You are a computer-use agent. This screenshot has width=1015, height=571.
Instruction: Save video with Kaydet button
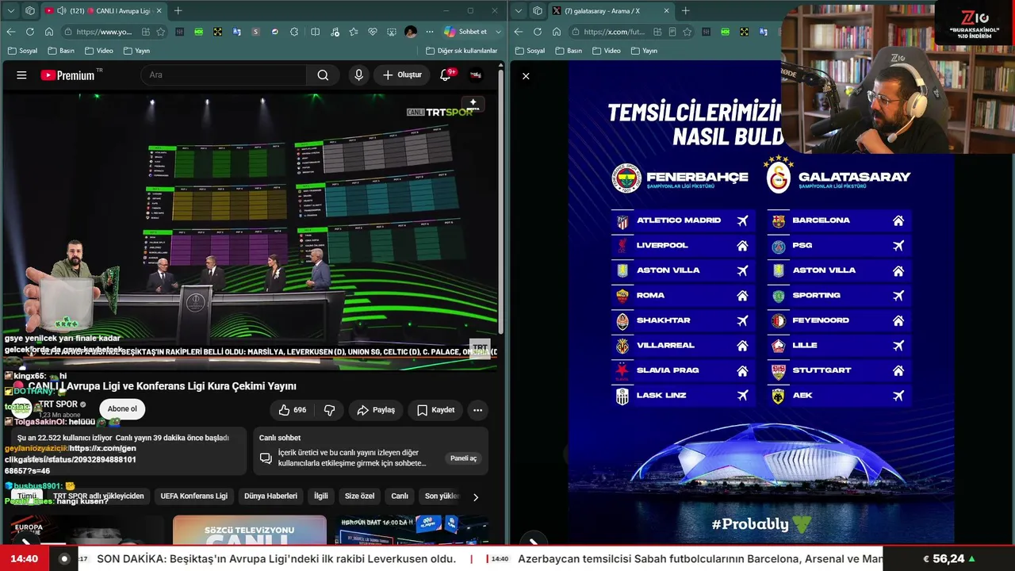click(x=435, y=410)
